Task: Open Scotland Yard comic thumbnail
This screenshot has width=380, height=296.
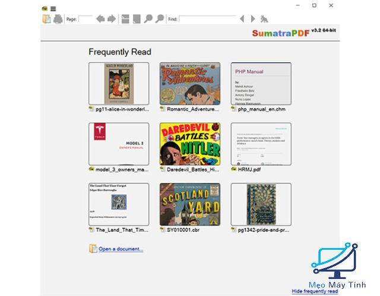Action: [x=190, y=204]
